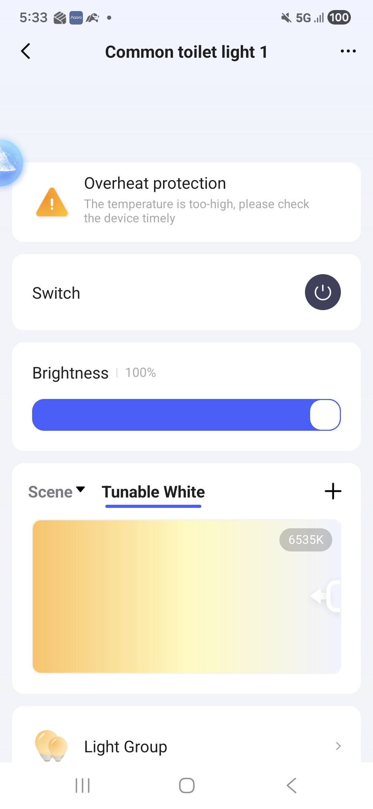Tap the 6535K temperature badge
Screen dimensions: 373x809
(306, 540)
